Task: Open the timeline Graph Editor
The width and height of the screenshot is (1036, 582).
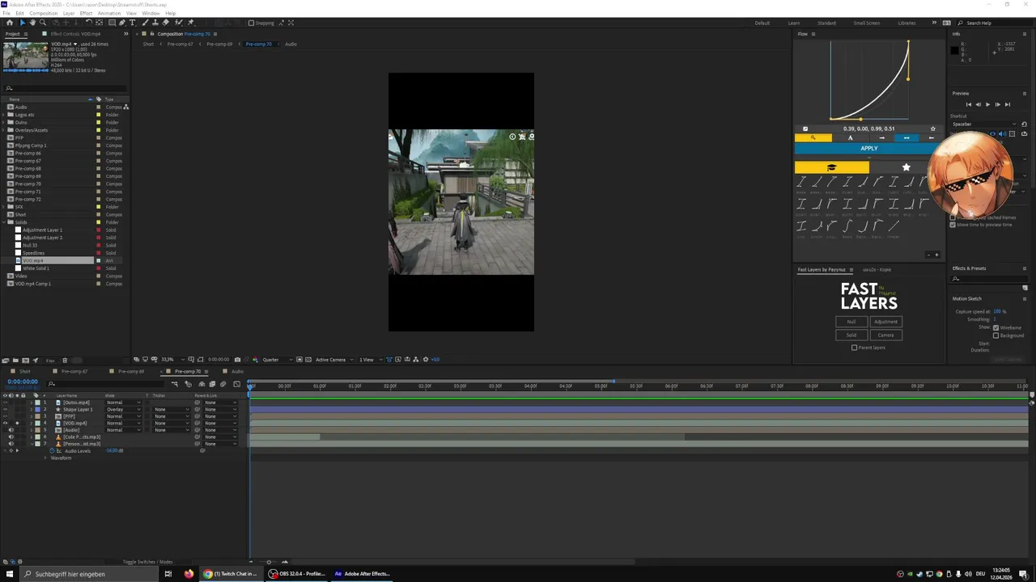Action: 236,384
